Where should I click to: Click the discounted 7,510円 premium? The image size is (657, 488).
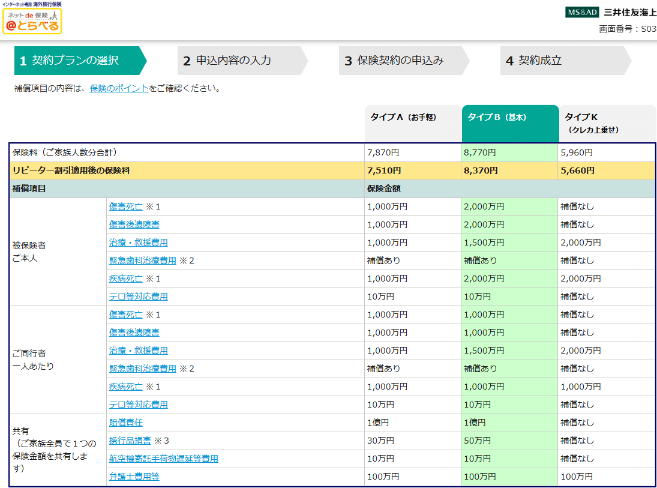(384, 170)
